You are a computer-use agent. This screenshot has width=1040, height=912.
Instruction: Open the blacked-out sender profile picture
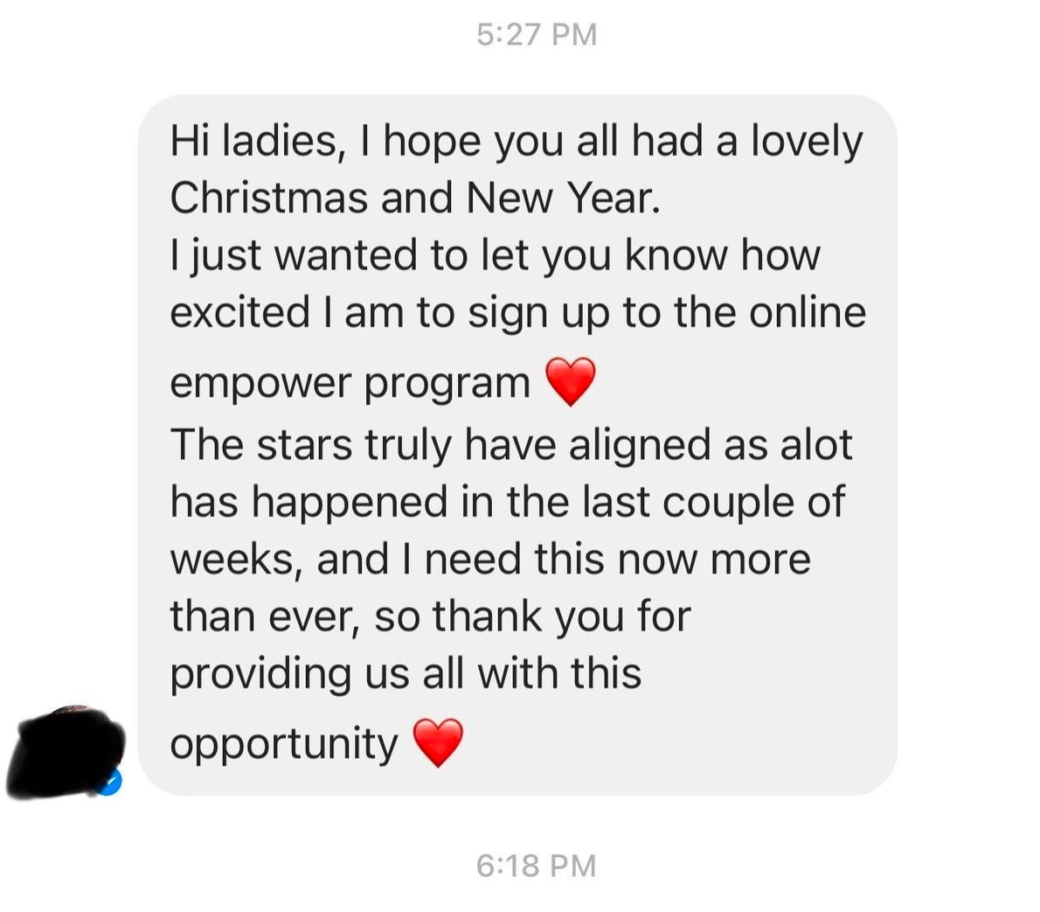coord(65,752)
